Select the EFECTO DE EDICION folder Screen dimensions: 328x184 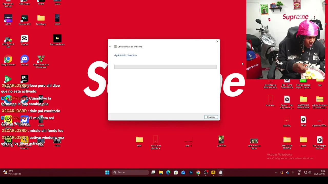click(287, 143)
